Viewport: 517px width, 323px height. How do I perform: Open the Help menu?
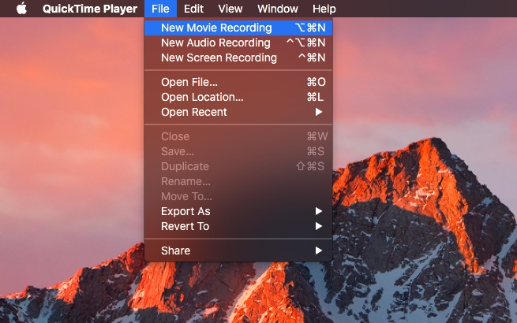click(324, 9)
